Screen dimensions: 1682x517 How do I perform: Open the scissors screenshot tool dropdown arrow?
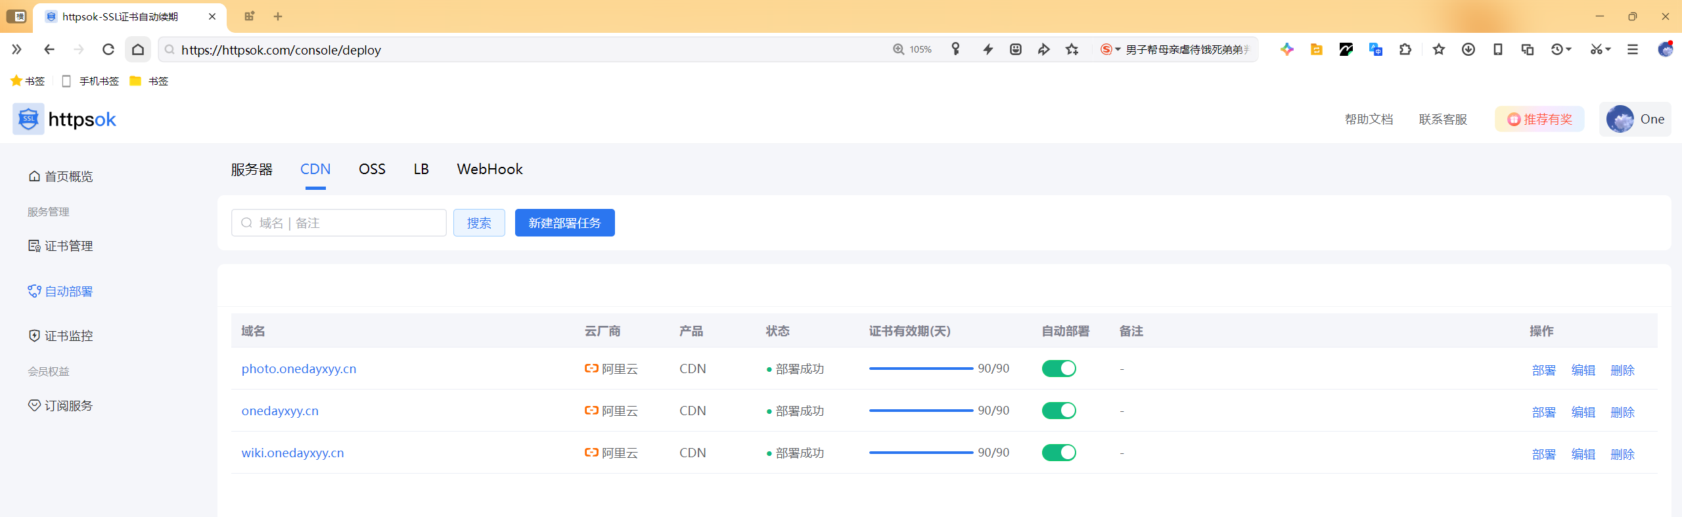[1608, 49]
